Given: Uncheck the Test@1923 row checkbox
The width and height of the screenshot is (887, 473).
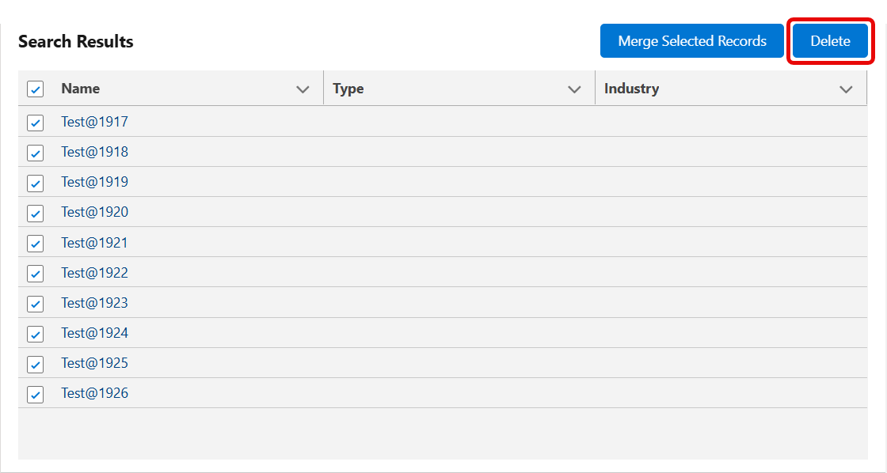Looking at the screenshot, I should pyautogui.click(x=35, y=304).
